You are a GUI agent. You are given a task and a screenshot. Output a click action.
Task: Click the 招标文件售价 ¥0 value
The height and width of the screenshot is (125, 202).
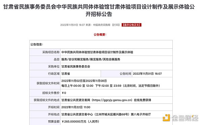(64, 93)
